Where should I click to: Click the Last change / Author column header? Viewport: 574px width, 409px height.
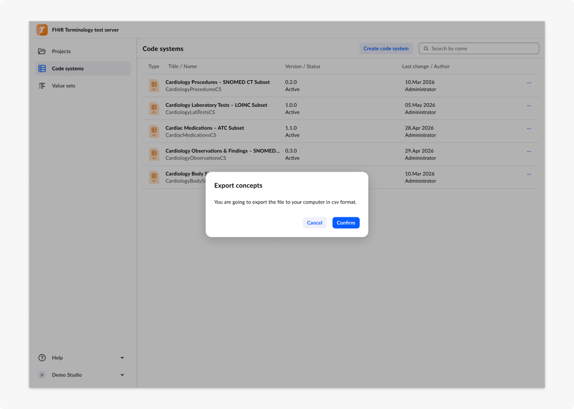pos(426,66)
